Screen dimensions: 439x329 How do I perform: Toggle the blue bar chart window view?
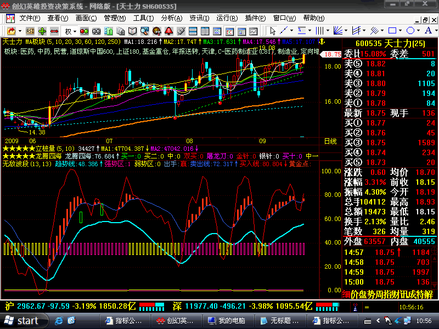pyautogui.click(x=241, y=31)
